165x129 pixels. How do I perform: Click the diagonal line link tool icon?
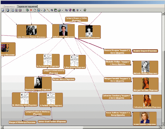tap(48, 10)
